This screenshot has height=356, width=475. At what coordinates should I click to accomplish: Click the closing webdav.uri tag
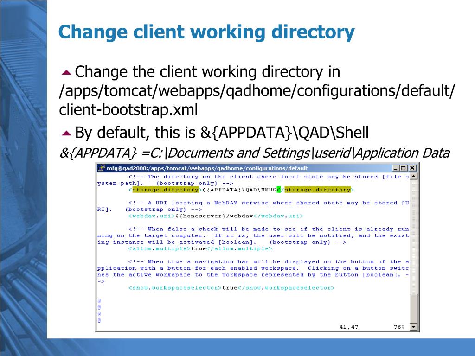coord(278,216)
